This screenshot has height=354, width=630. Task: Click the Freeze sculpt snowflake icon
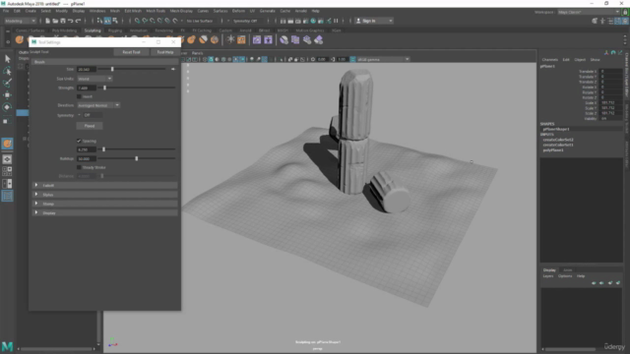tap(230, 39)
